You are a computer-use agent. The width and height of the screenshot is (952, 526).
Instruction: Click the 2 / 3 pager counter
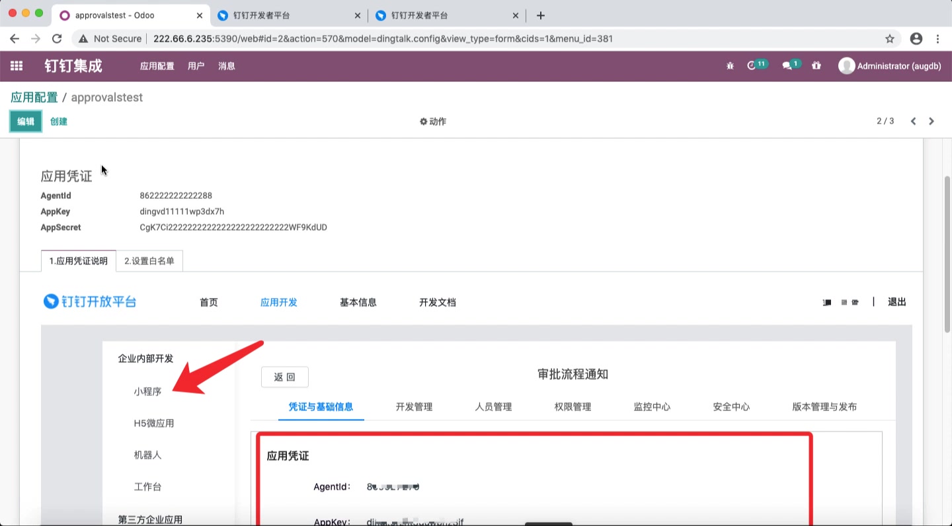coord(885,122)
